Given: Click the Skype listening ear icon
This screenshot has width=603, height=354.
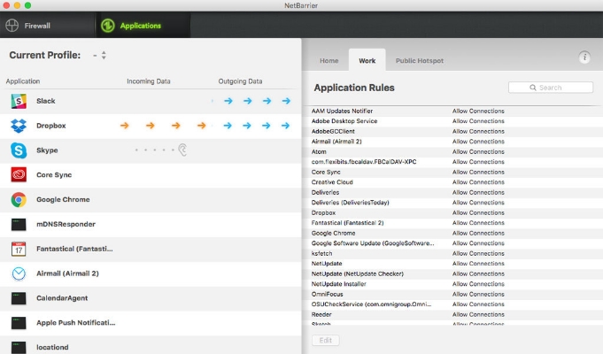Looking at the screenshot, I should [x=182, y=150].
